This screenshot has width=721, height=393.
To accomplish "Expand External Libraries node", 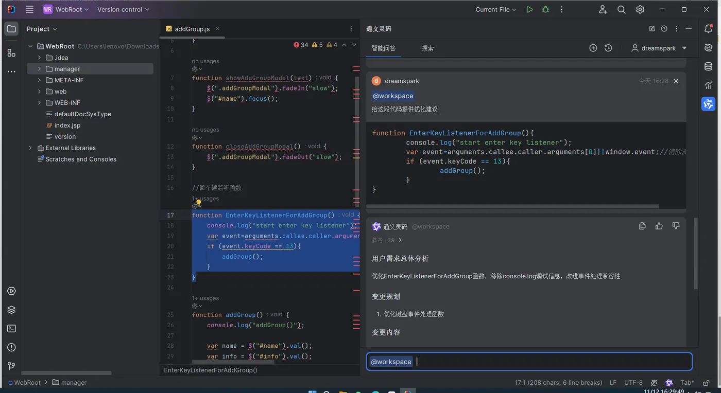I will pos(30,148).
